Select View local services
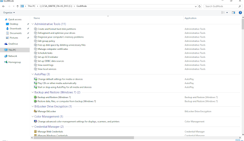 click(x=47, y=69)
